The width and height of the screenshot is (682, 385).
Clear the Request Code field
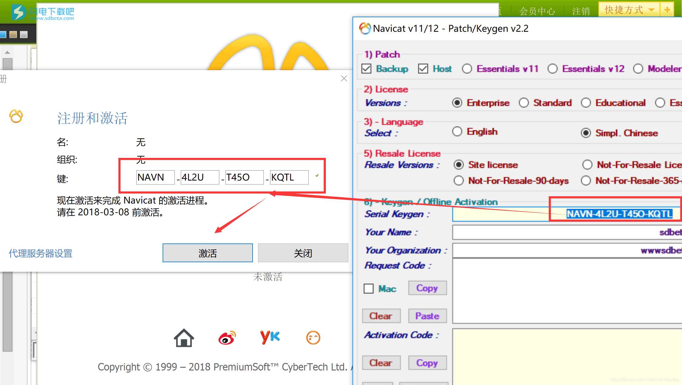click(381, 316)
